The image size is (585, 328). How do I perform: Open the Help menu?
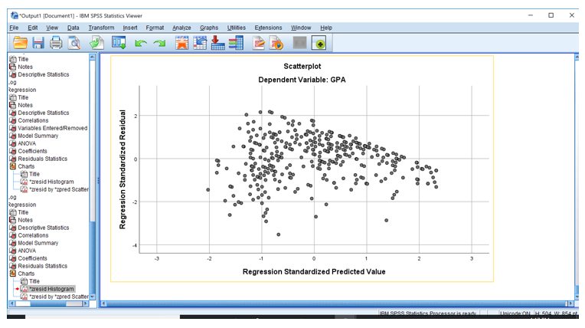point(326,28)
